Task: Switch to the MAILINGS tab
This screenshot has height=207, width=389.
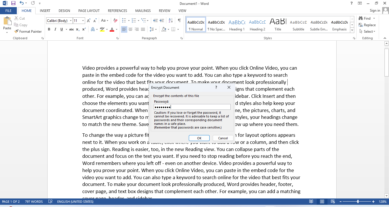Action: tap(143, 11)
